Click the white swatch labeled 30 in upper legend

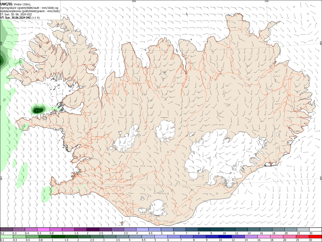point(316,230)
